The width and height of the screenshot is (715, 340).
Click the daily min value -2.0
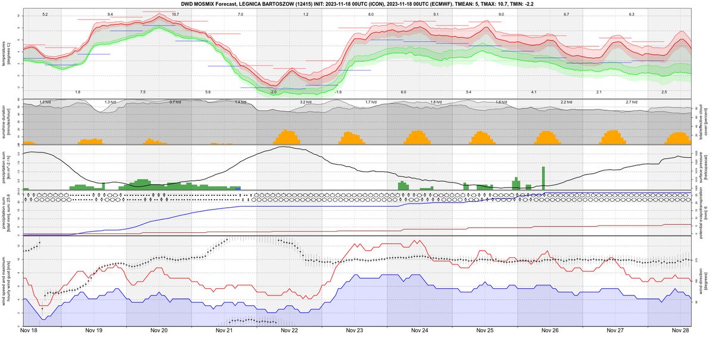273,92
